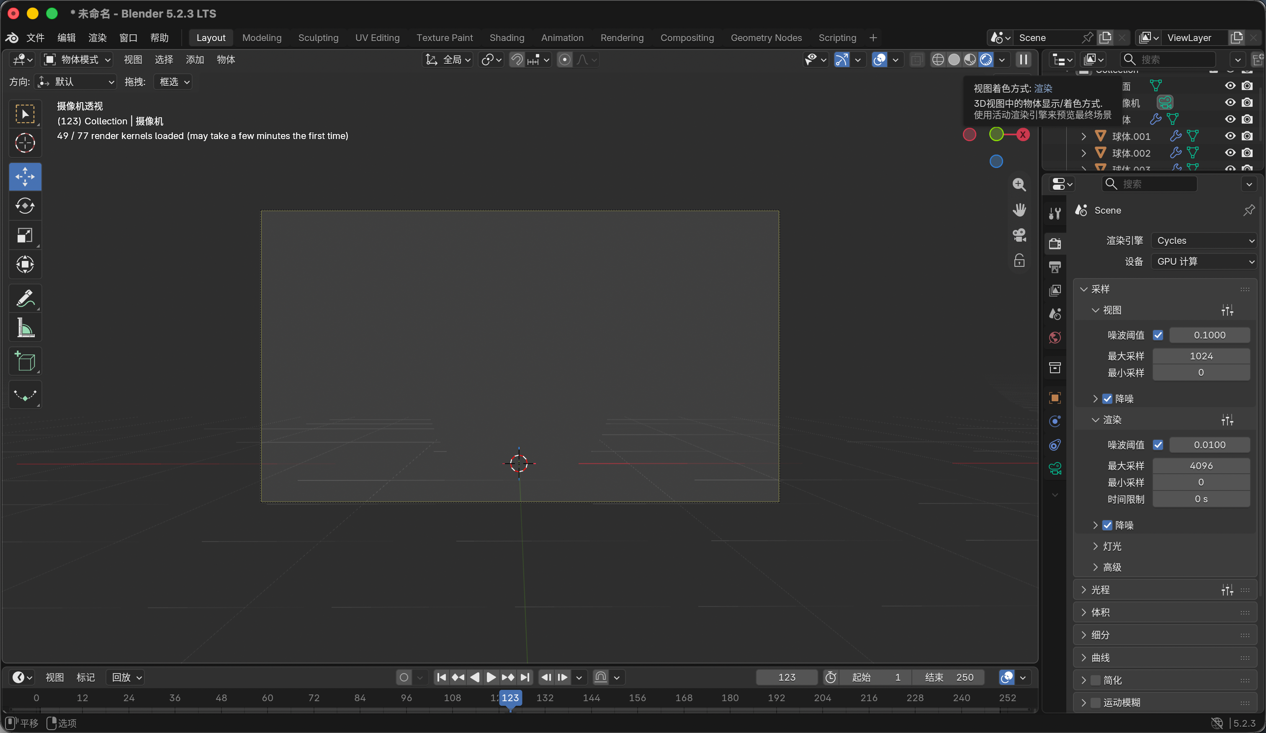Toggle the 简化 checkbox

pyautogui.click(x=1095, y=680)
